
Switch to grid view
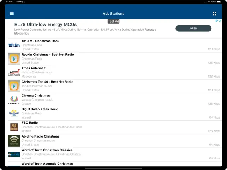pos(214,14)
